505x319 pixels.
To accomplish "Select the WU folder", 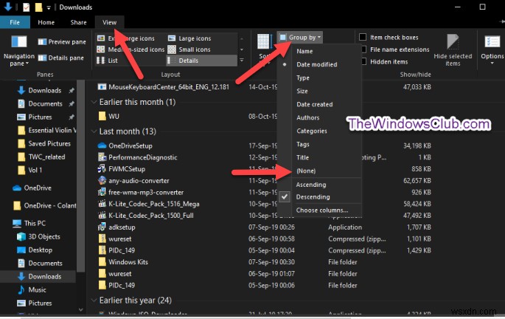I will 109,116.
